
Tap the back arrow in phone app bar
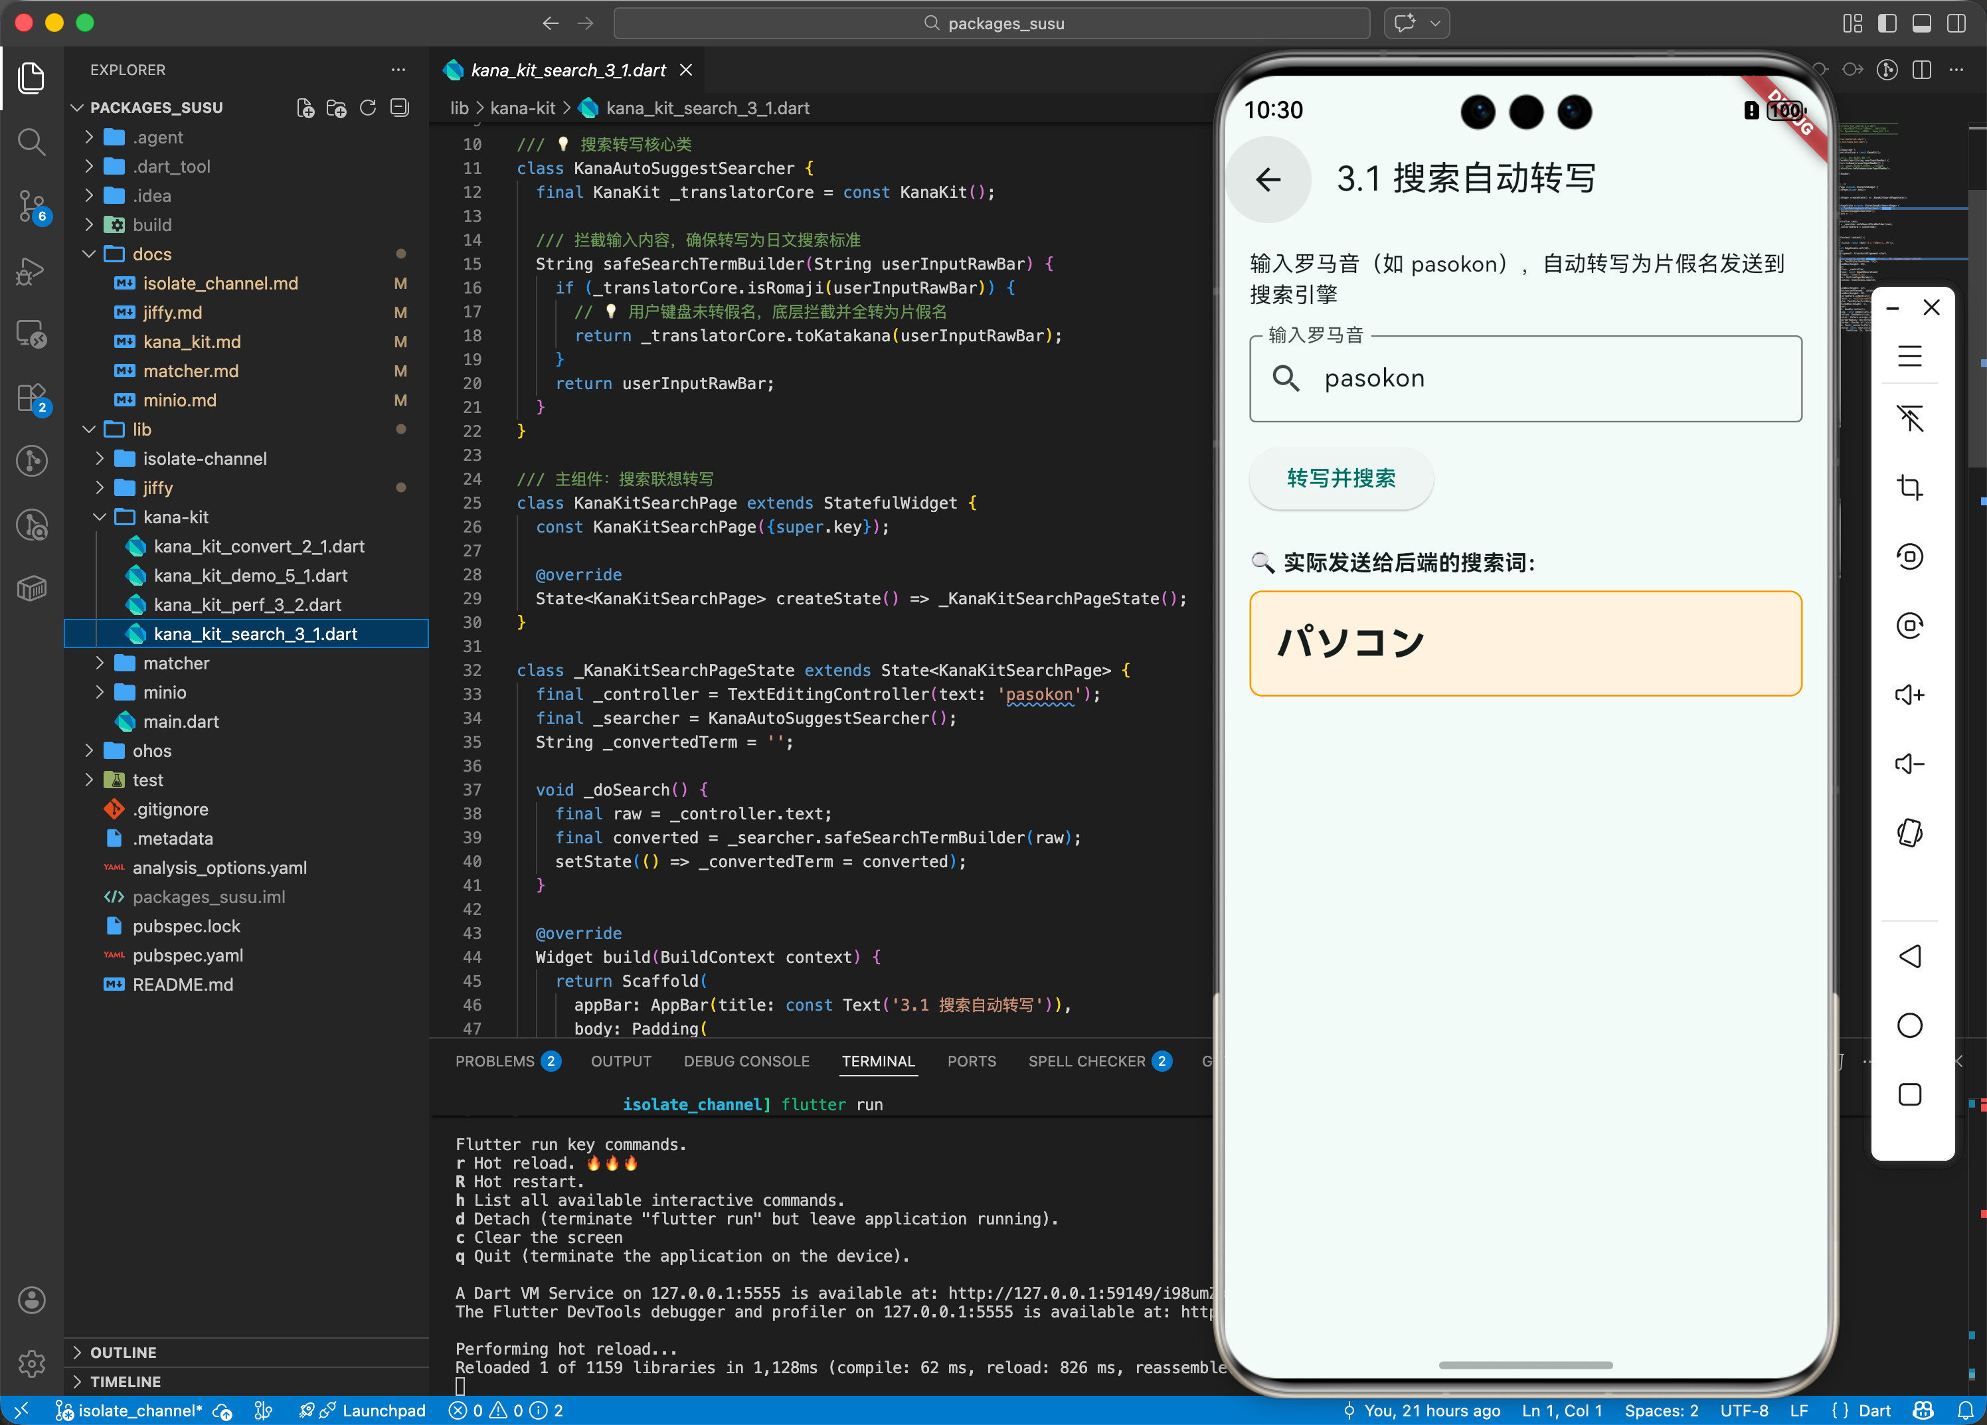[1268, 179]
